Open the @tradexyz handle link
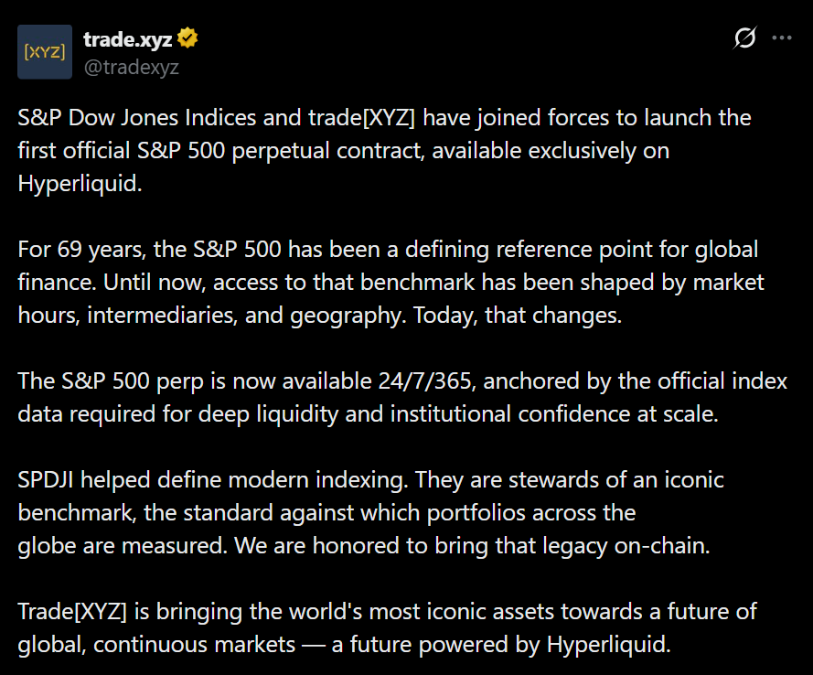Screen dimensions: 813x675 (131, 66)
